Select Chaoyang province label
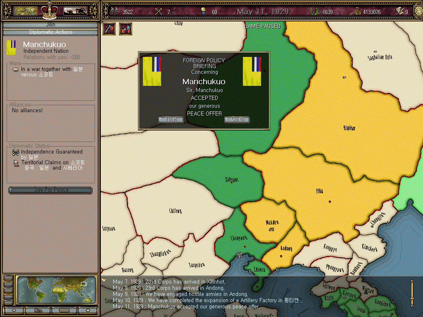 [x=239, y=238]
